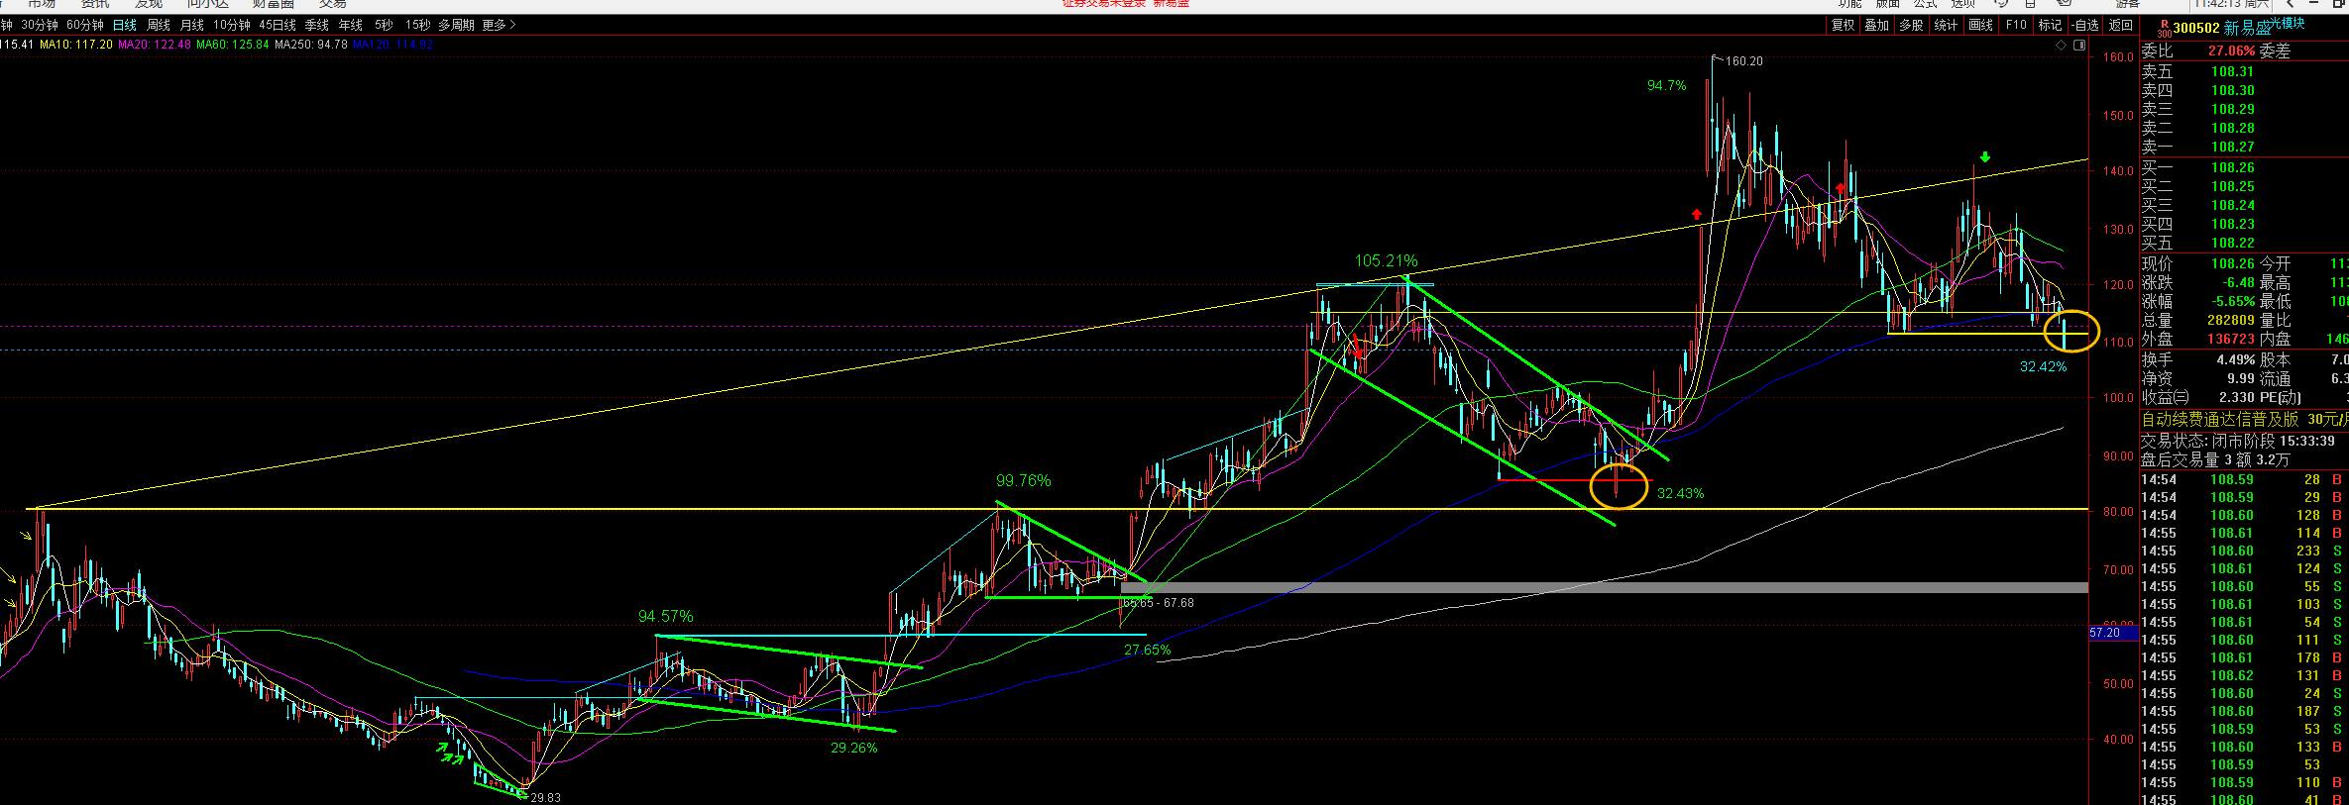Click the 卖五 price 108.31
This screenshot has width=2349, height=805.
tap(2232, 71)
